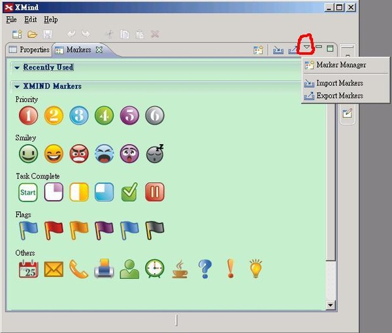The height and width of the screenshot is (333, 392).
Task: Open a file using folder toolbar icon
Action: 33,34
